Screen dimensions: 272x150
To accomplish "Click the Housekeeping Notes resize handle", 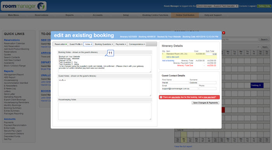I will 150,119.
